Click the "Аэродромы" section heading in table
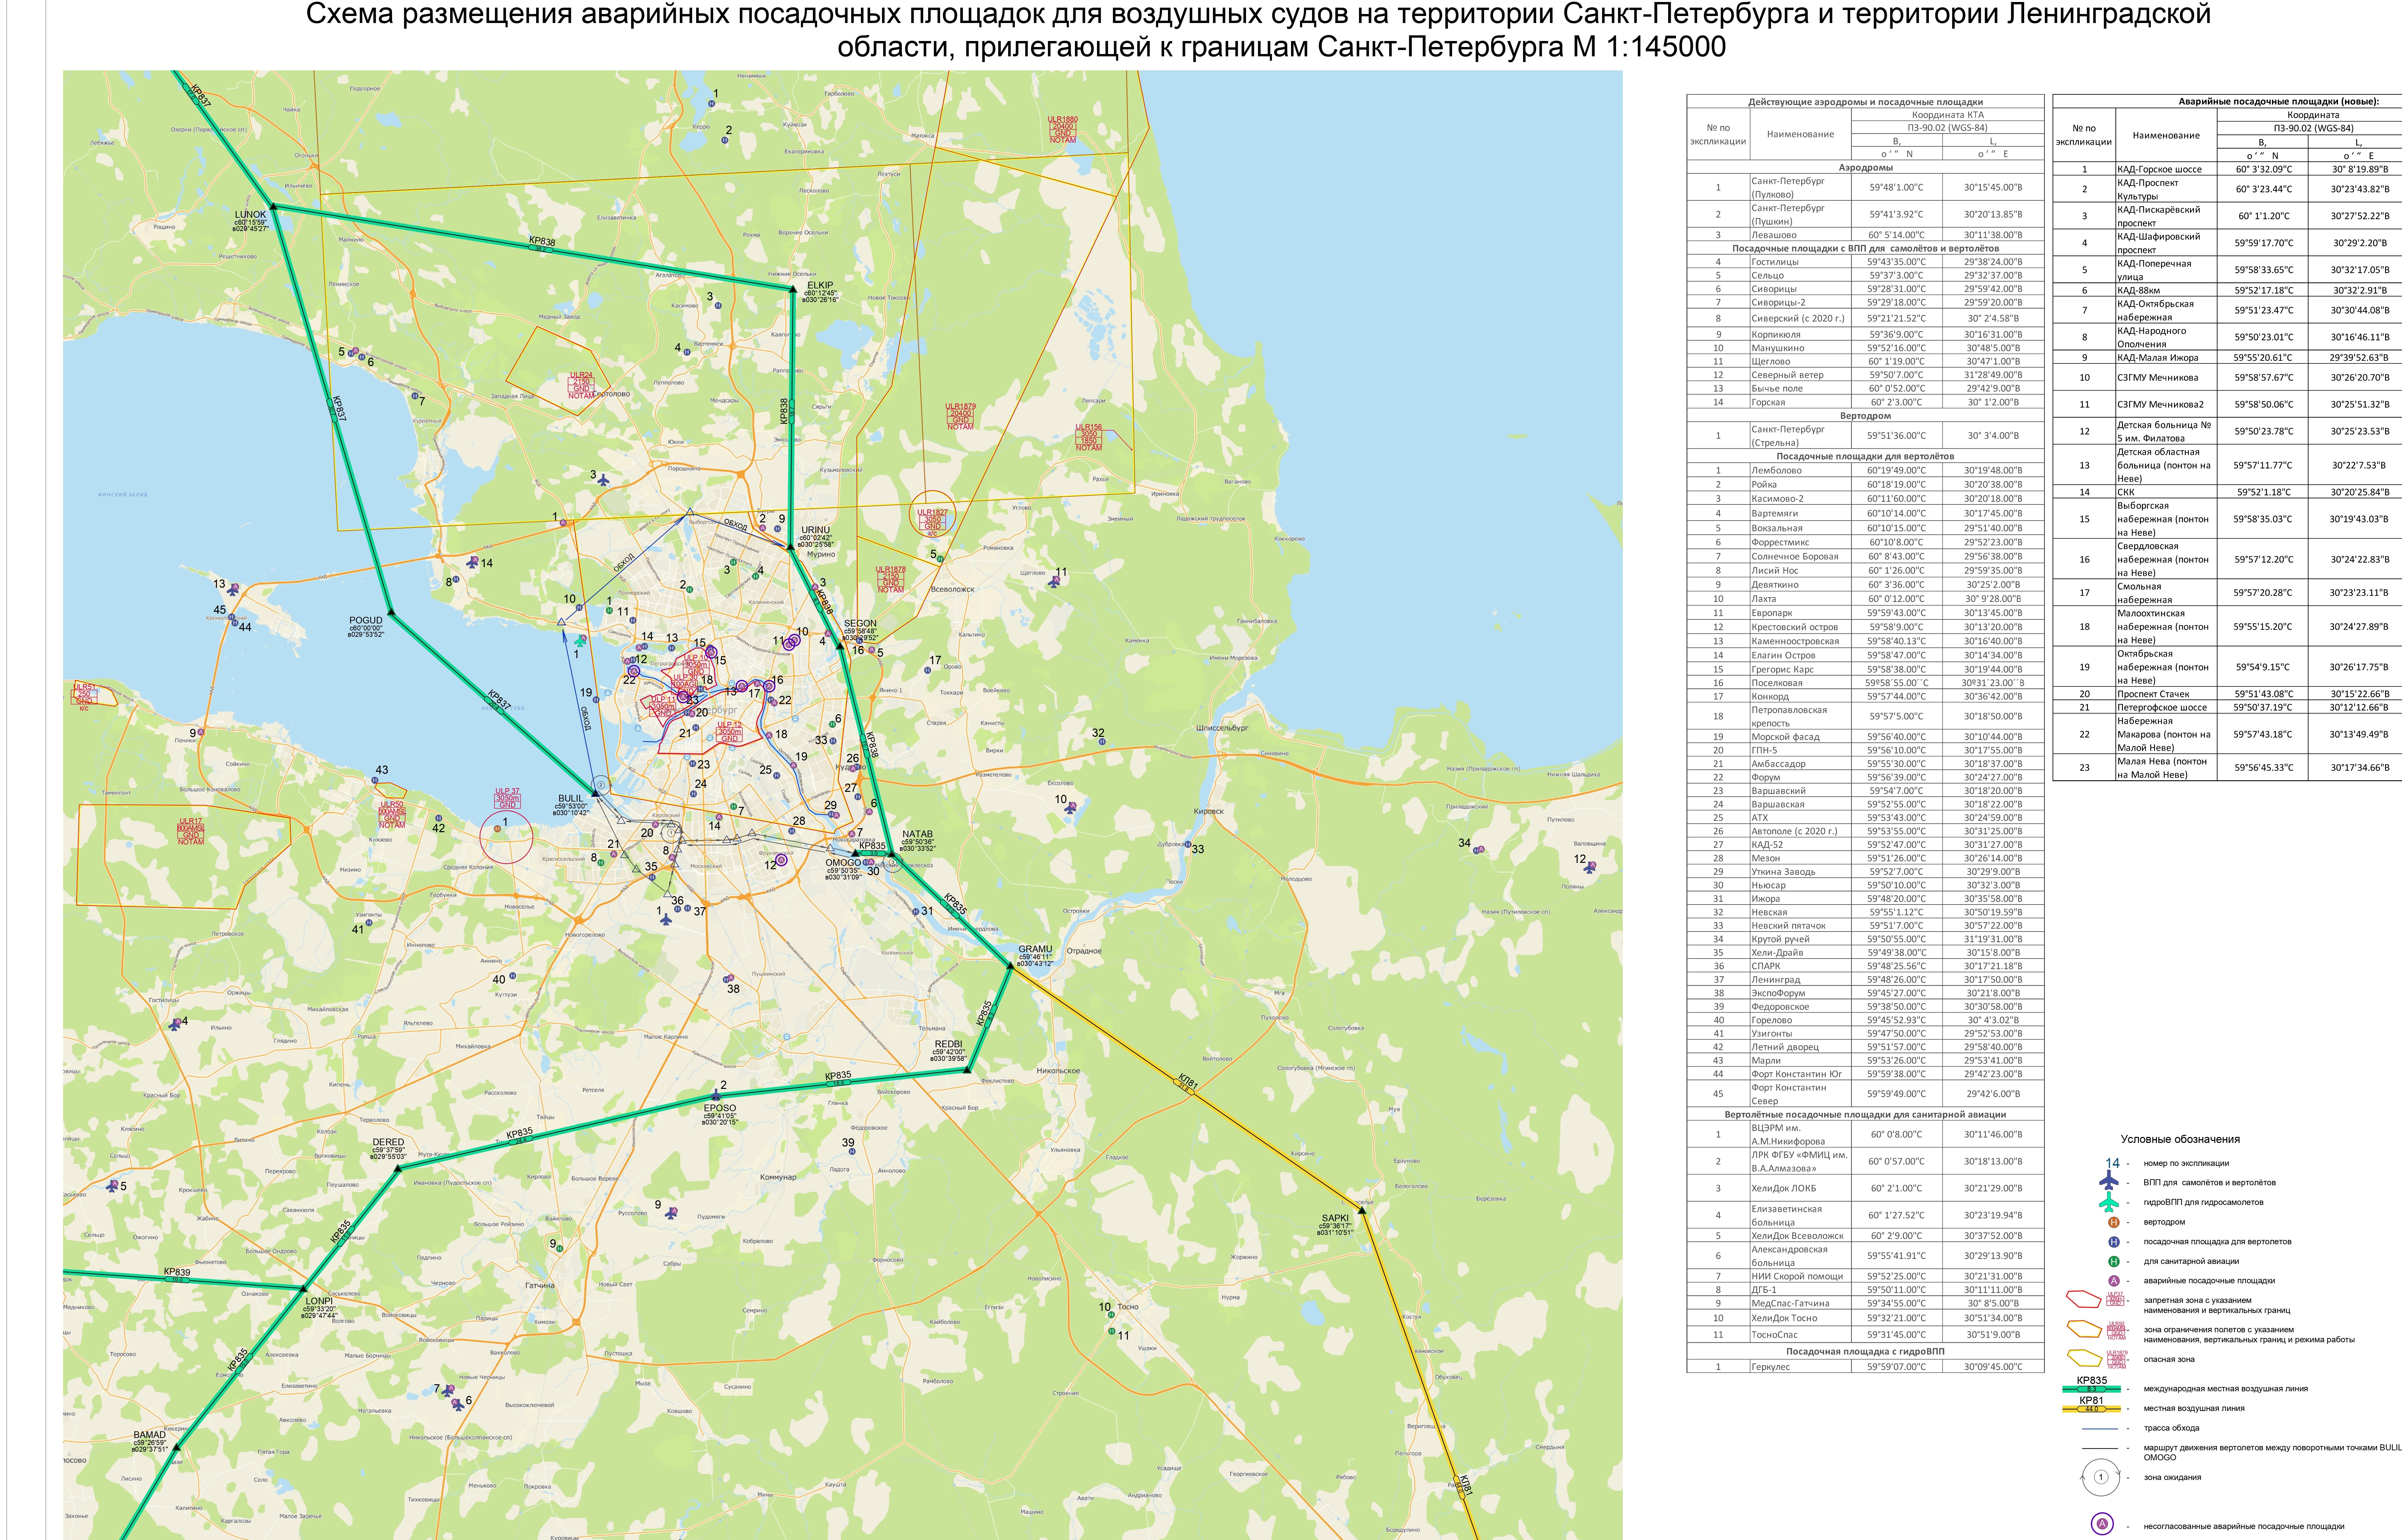The width and height of the screenshot is (2402, 1540). [x=1866, y=168]
